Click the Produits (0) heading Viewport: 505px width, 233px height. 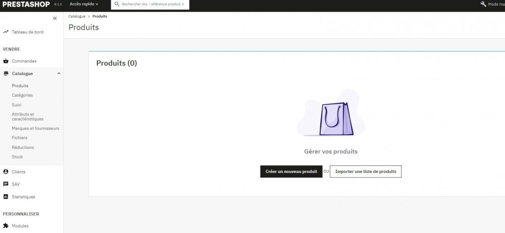[117, 63]
